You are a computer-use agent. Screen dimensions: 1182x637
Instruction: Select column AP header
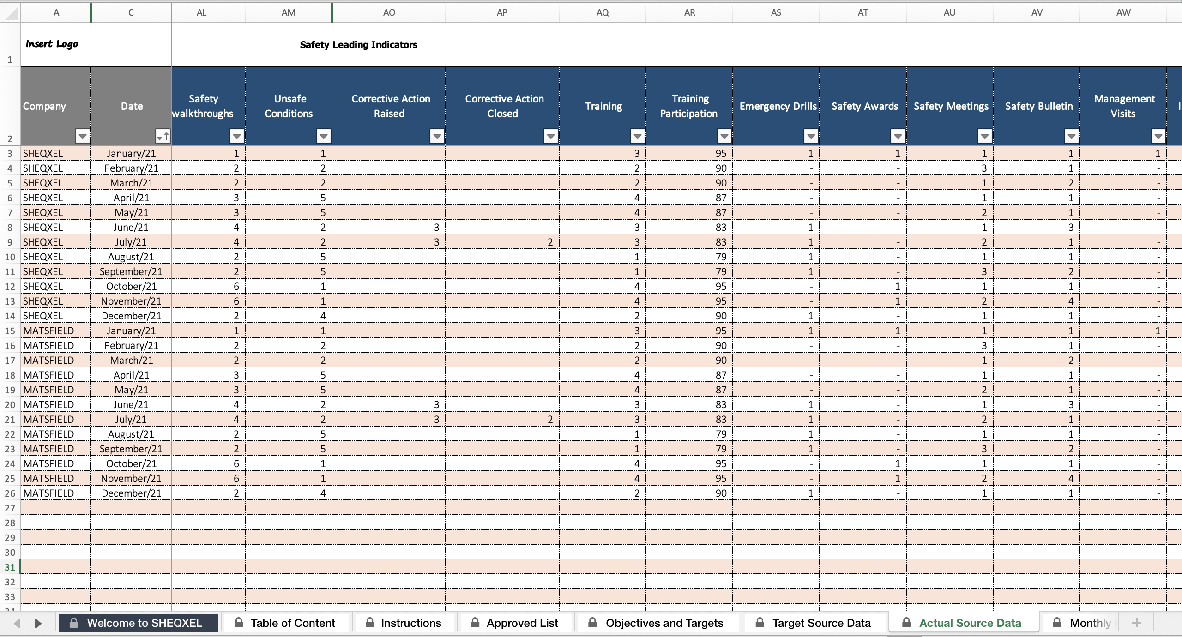pos(502,12)
